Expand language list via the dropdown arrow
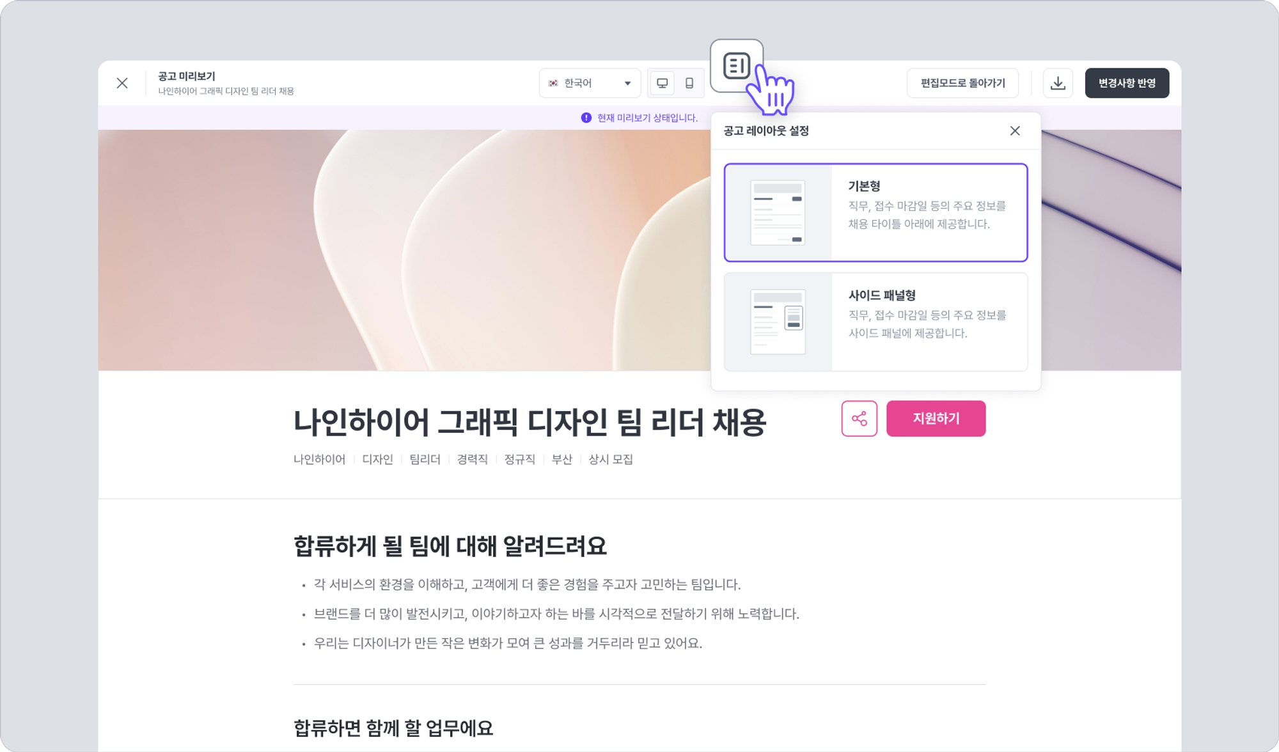Screen dimensions: 1279x752 click(x=627, y=84)
